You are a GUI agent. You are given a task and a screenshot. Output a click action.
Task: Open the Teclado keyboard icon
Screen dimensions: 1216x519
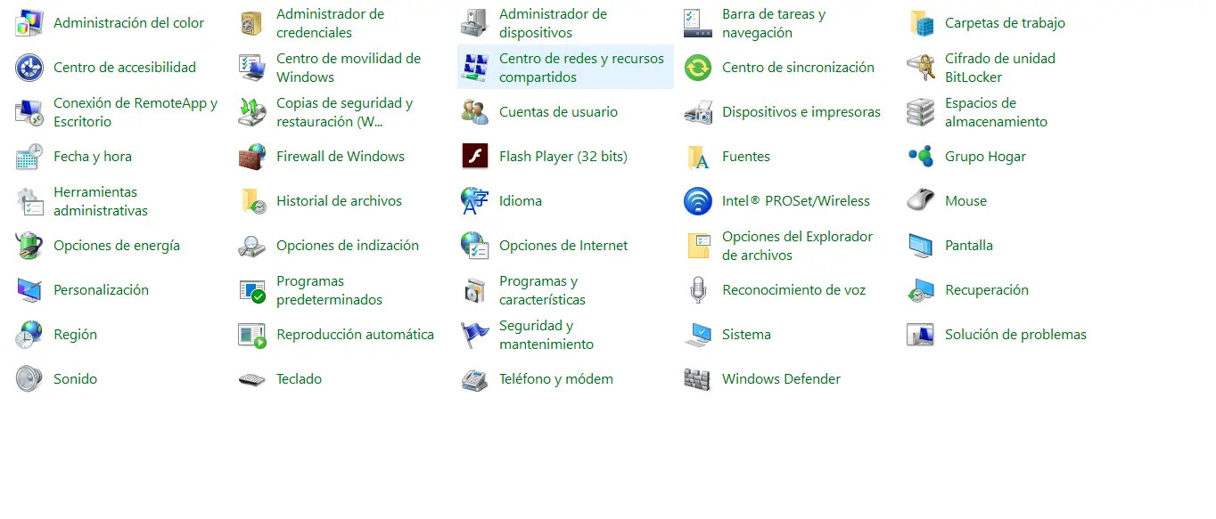(x=252, y=379)
